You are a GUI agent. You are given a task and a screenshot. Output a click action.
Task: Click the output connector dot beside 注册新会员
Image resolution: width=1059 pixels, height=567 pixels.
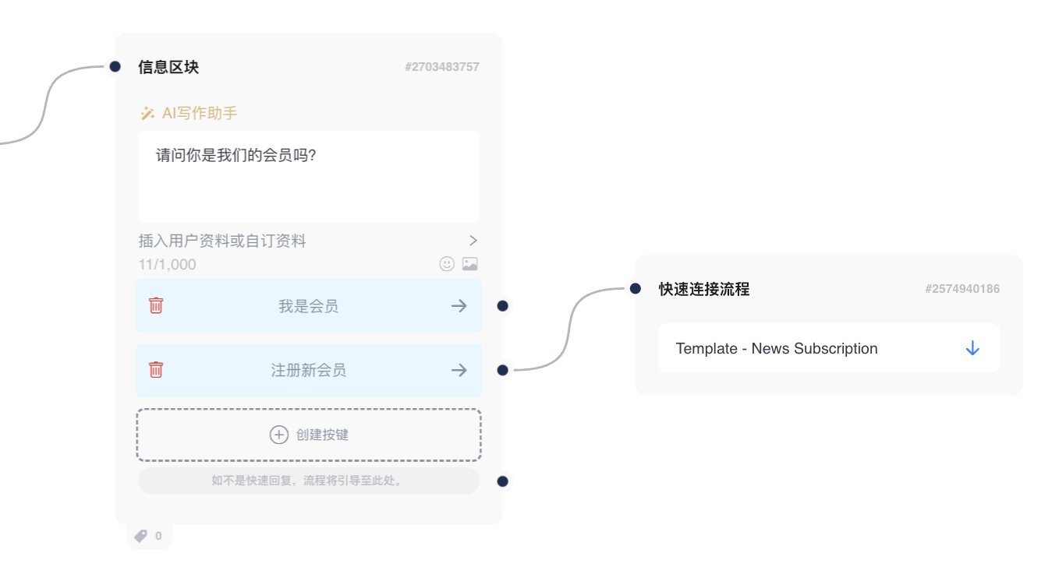(503, 370)
